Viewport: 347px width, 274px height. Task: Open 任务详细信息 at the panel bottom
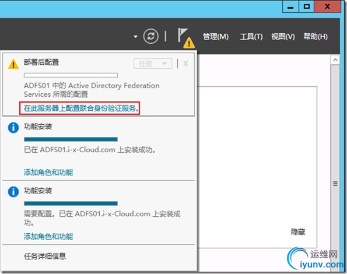point(45,256)
